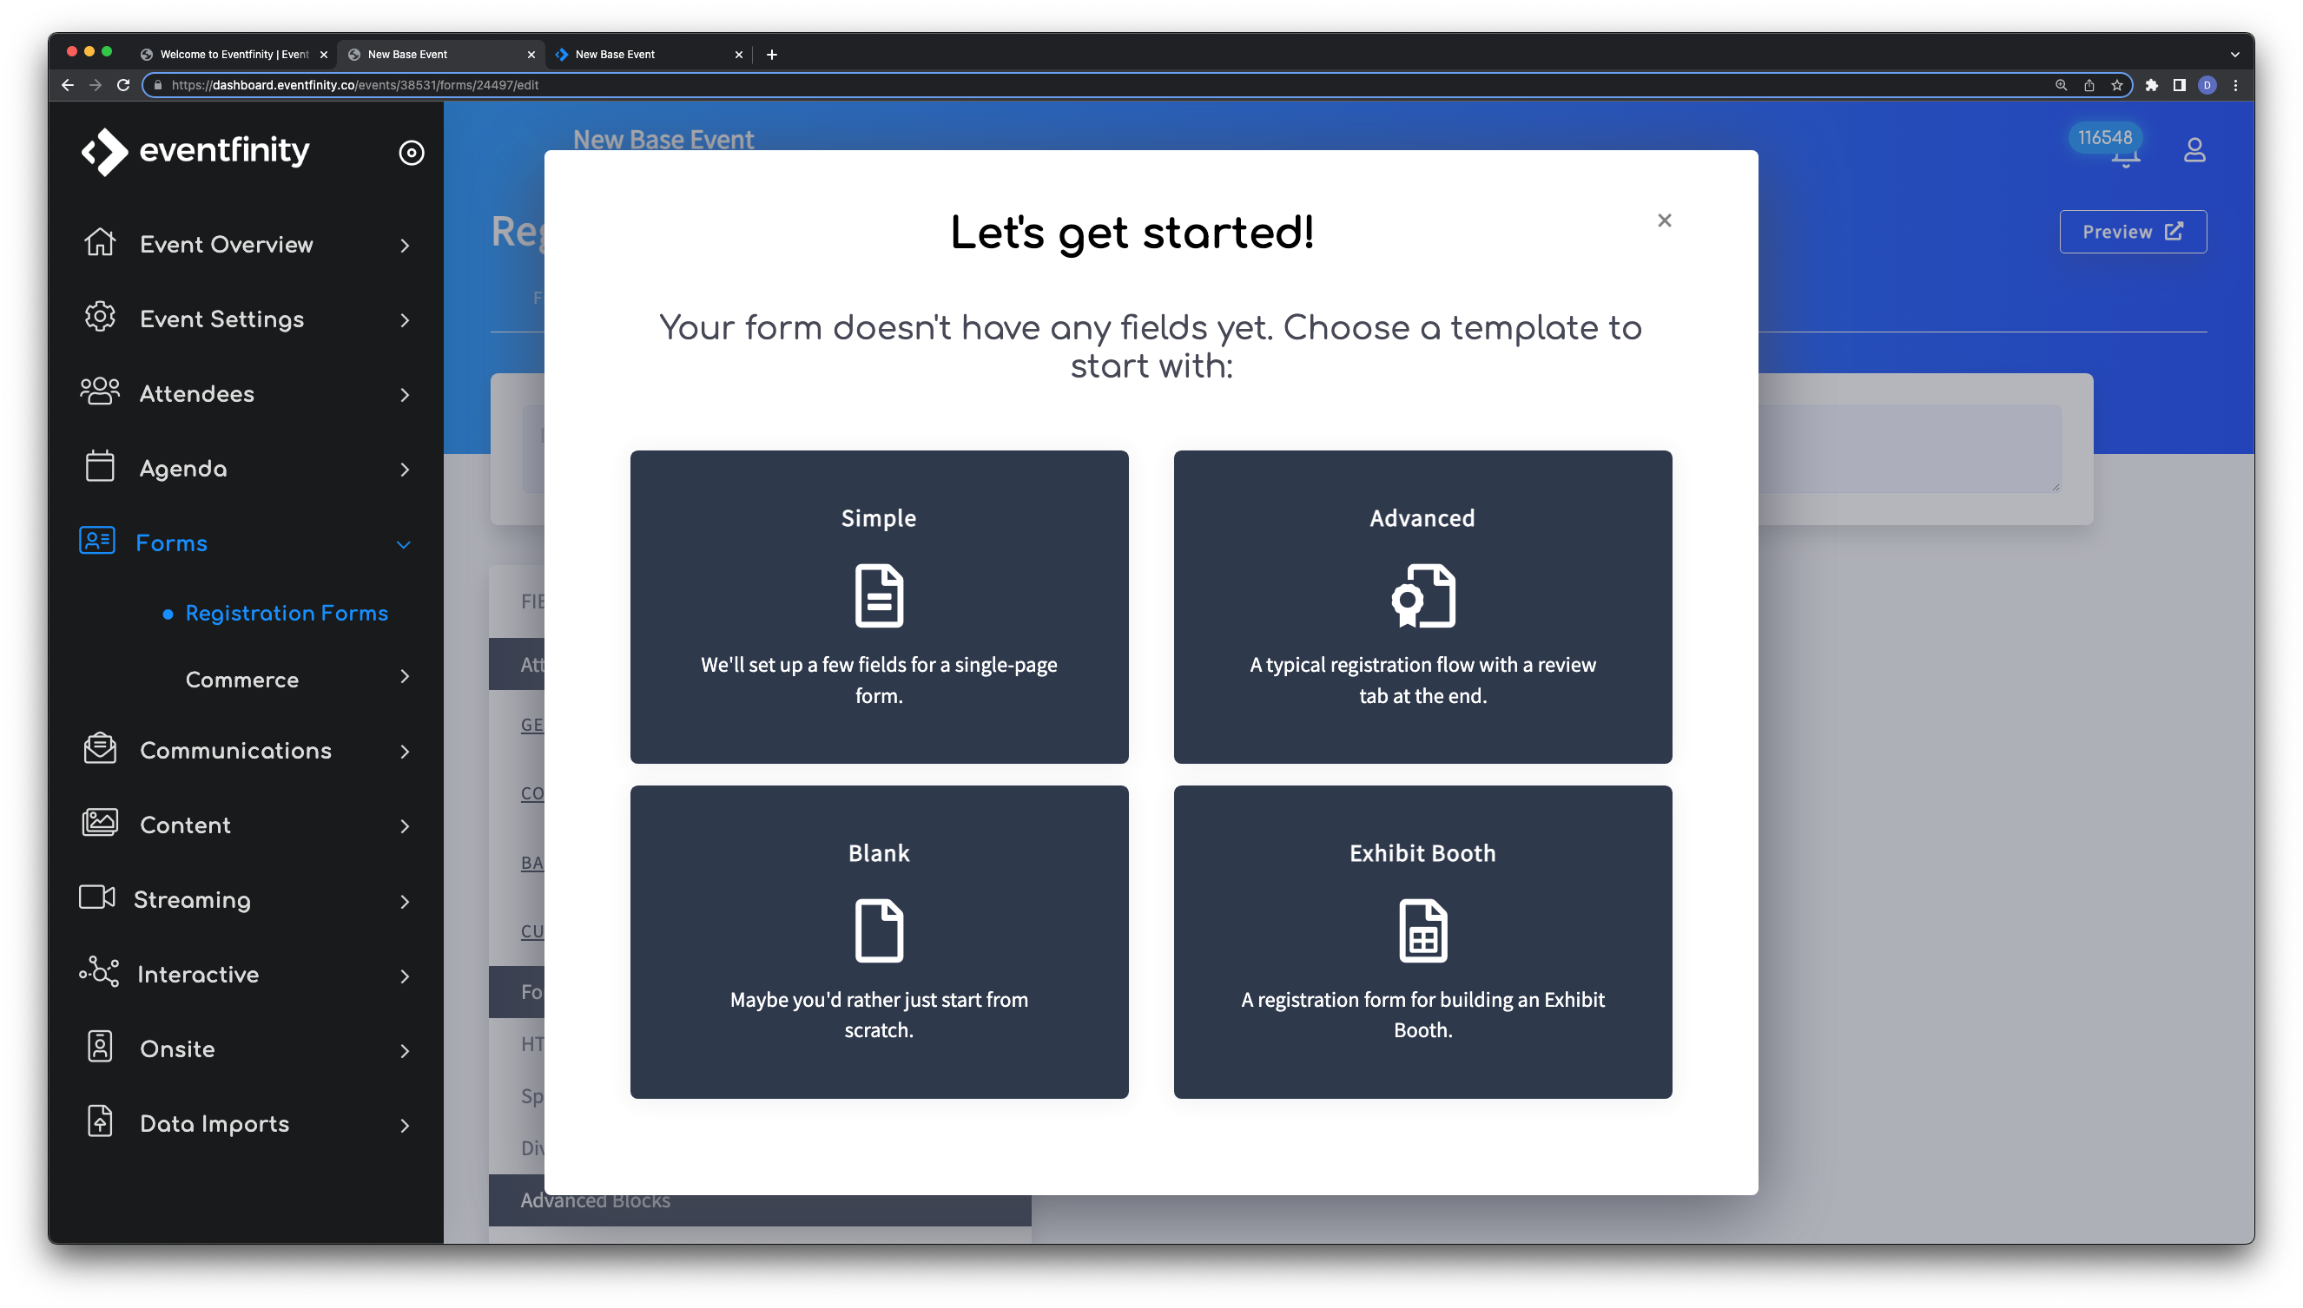Click the browser address bar URL
Image resolution: width=2303 pixels, height=1308 pixels.
click(x=355, y=85)
